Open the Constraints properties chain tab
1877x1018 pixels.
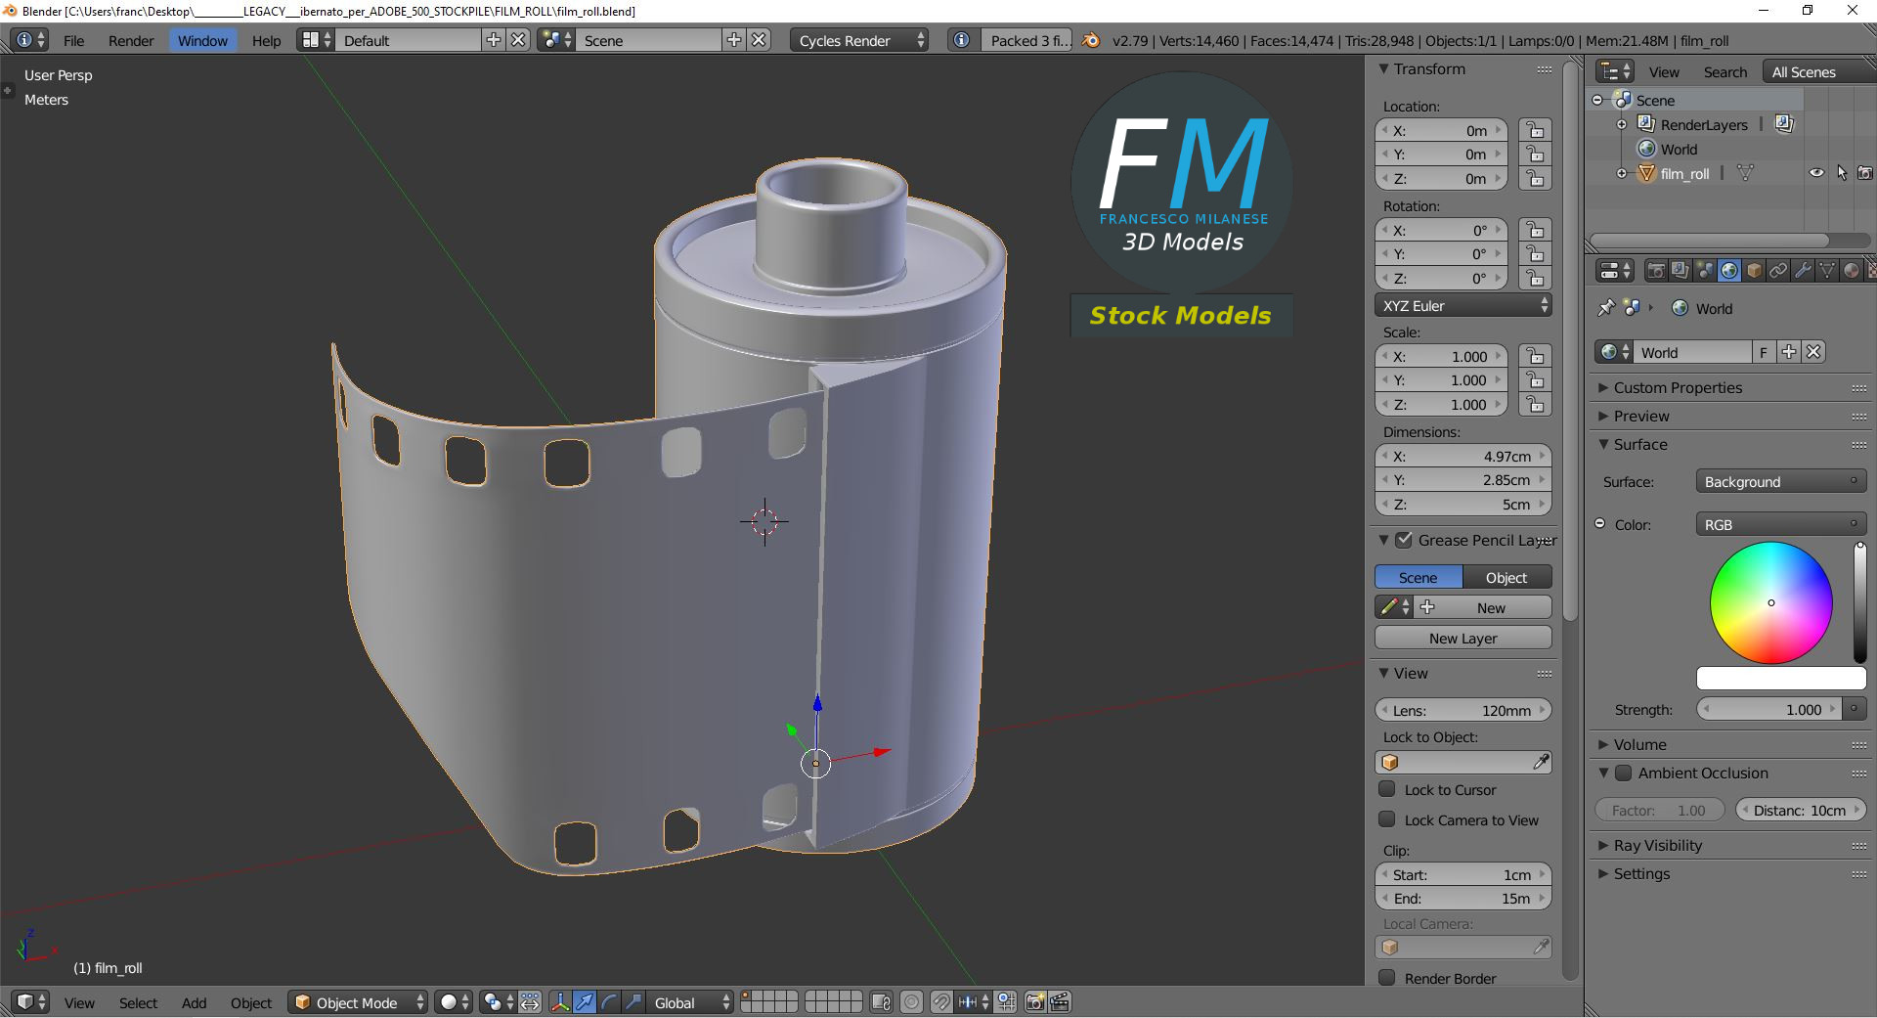coord(1778,271)
